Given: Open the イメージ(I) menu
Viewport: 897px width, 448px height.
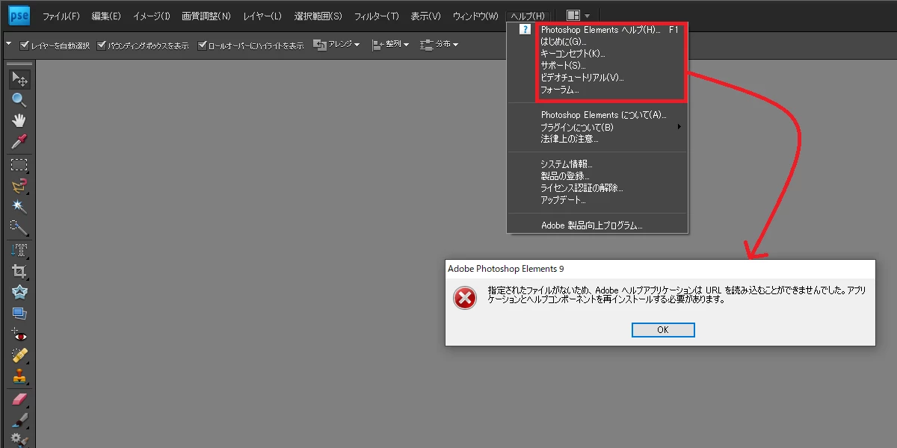Looking at the screenshot, I should 152,16.
